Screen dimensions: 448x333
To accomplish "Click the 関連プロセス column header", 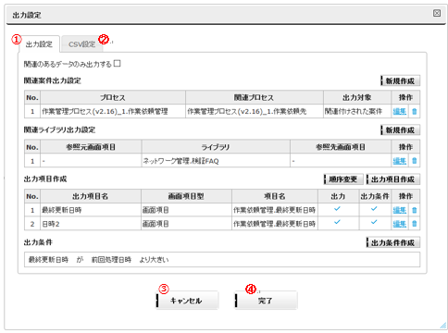I will click(x=255, y=97).
